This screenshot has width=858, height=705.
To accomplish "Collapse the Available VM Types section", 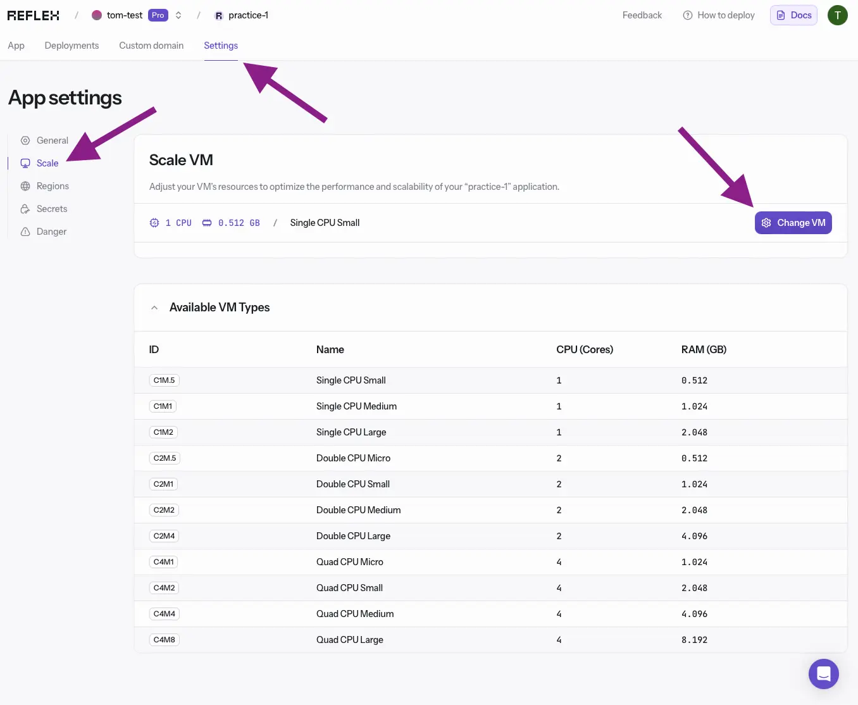I will click(154, 308).
